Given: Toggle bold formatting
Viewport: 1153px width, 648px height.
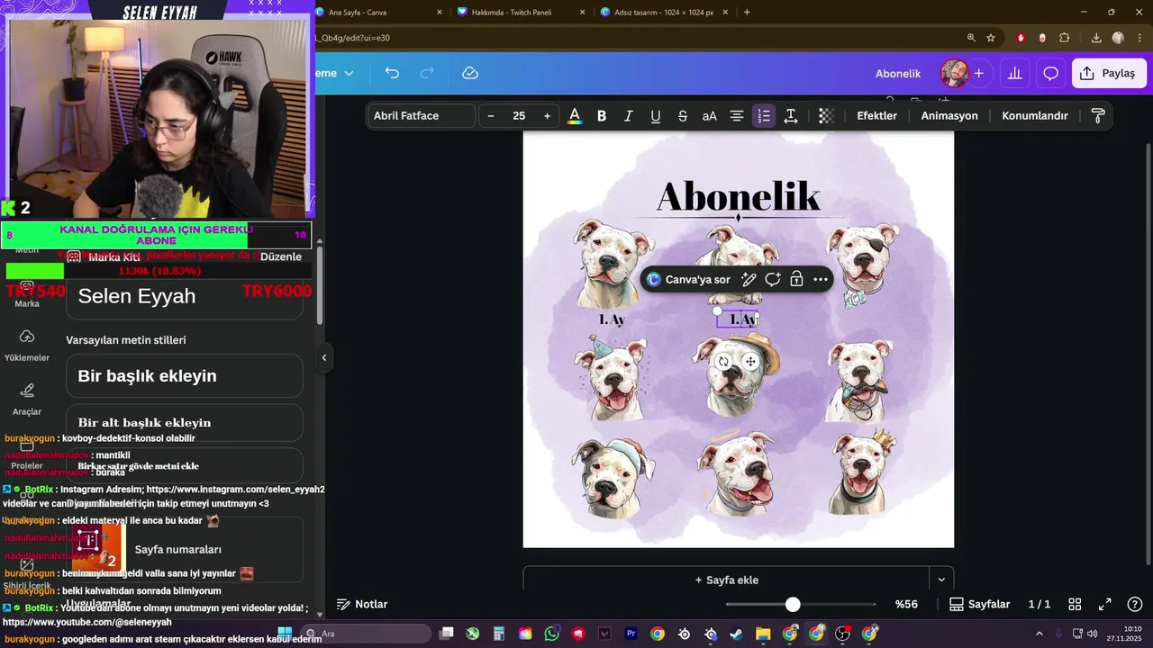Looking at the screenshot, I should 602,116.
